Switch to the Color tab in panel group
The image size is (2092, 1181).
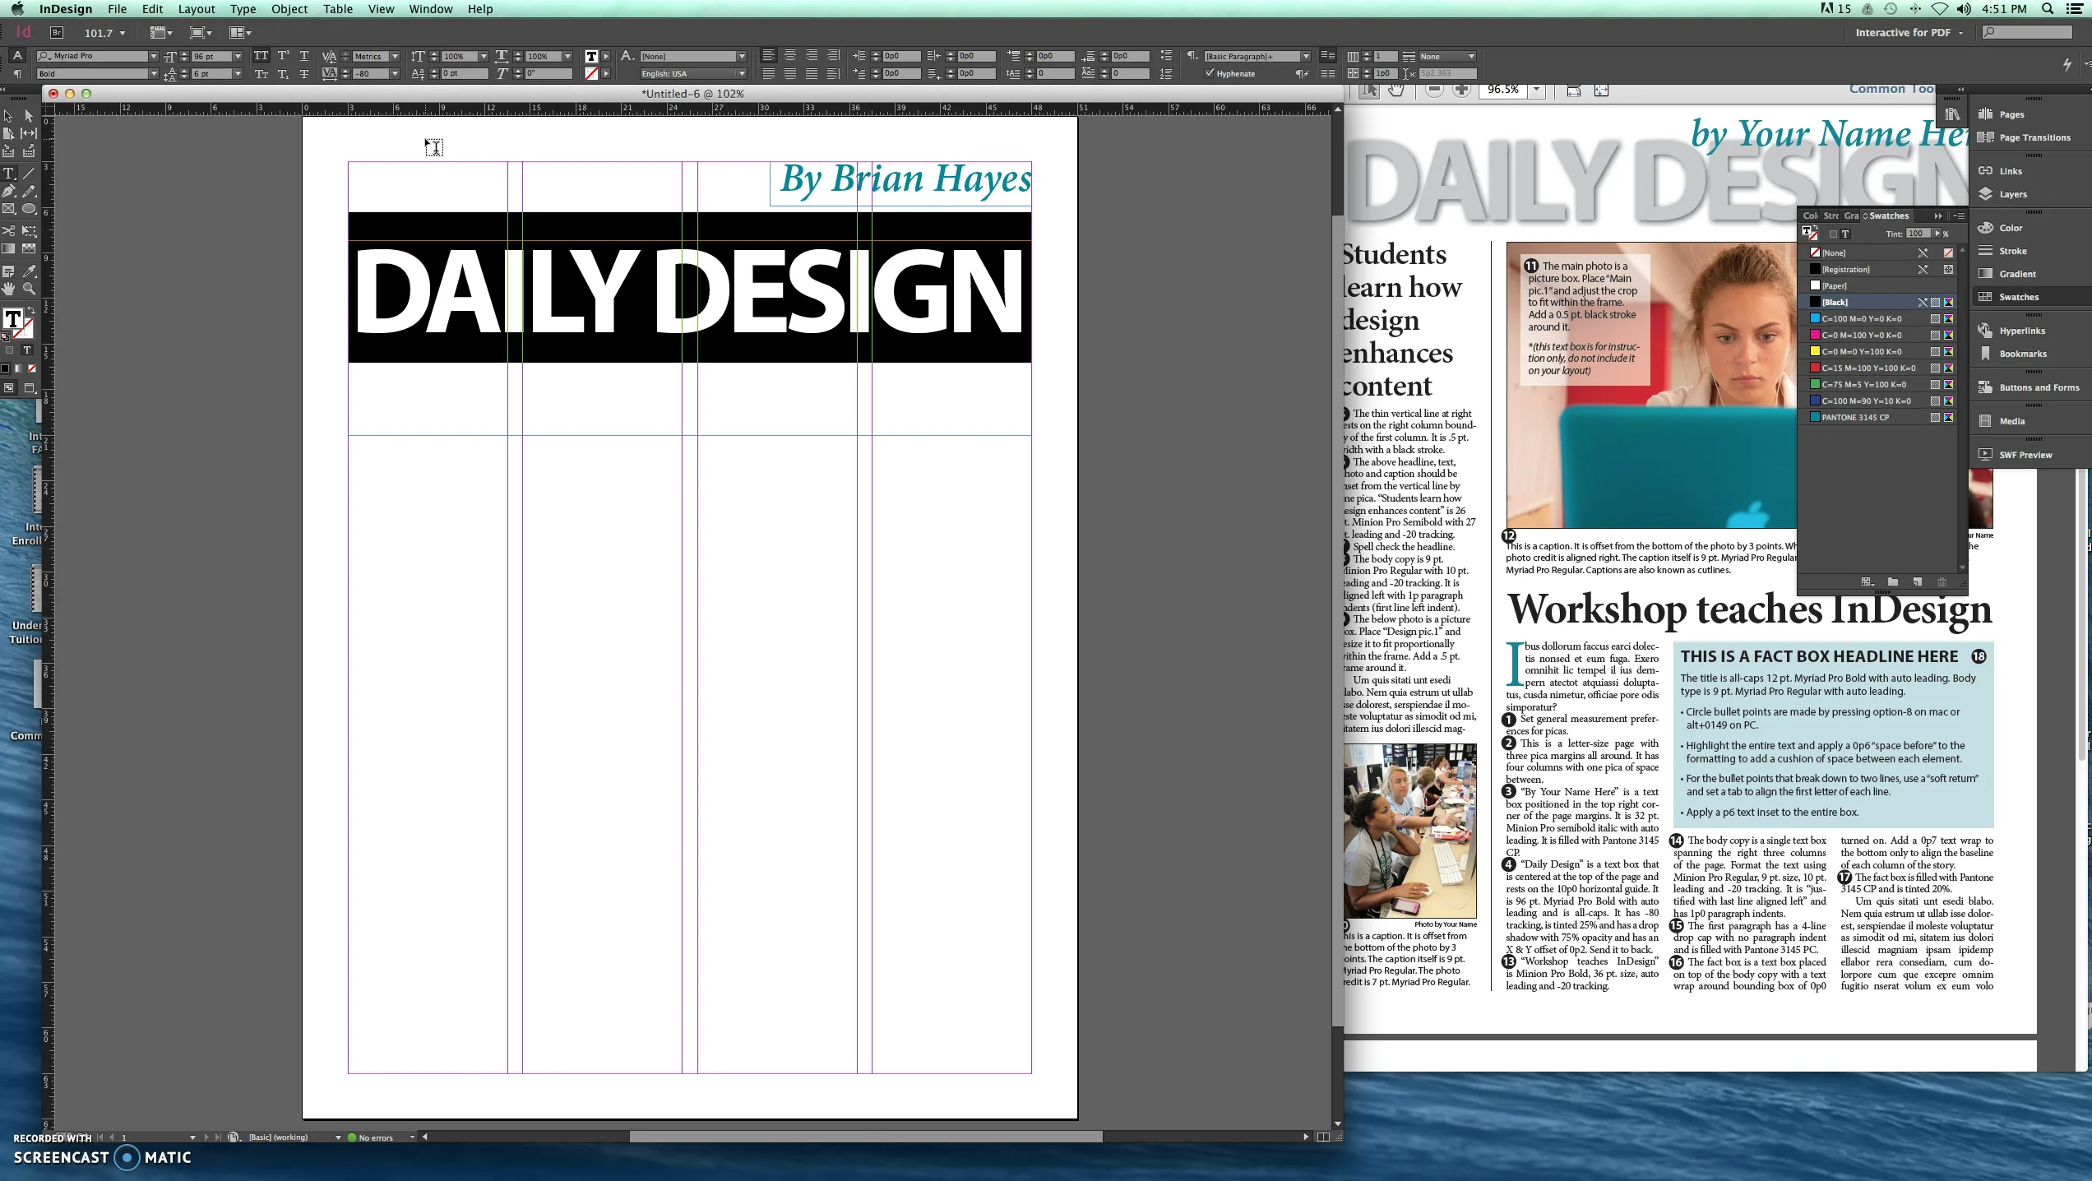tap(1810, 215)
